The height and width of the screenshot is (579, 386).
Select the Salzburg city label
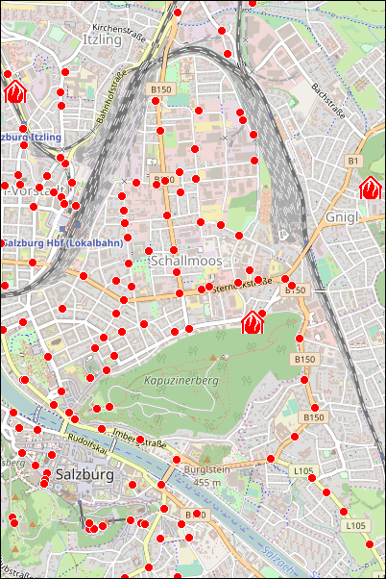84,474
